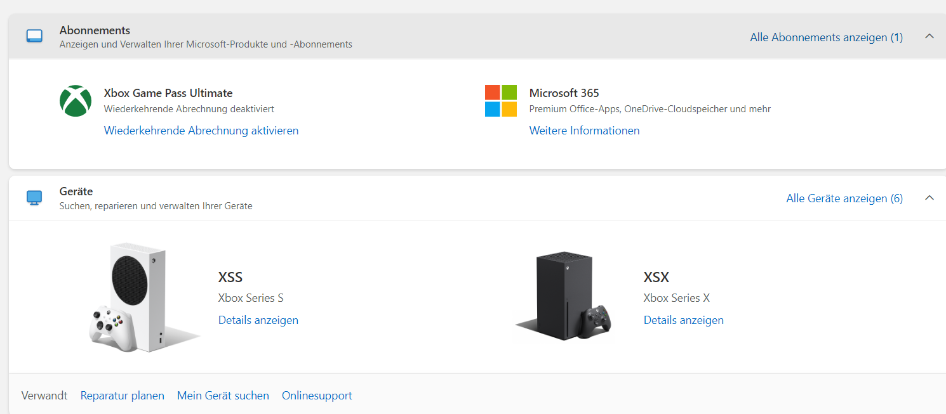The image size is (946, 414).
Task: Open Alle Abonnements anzeigen (1)
Action: (x=827, y=37)
